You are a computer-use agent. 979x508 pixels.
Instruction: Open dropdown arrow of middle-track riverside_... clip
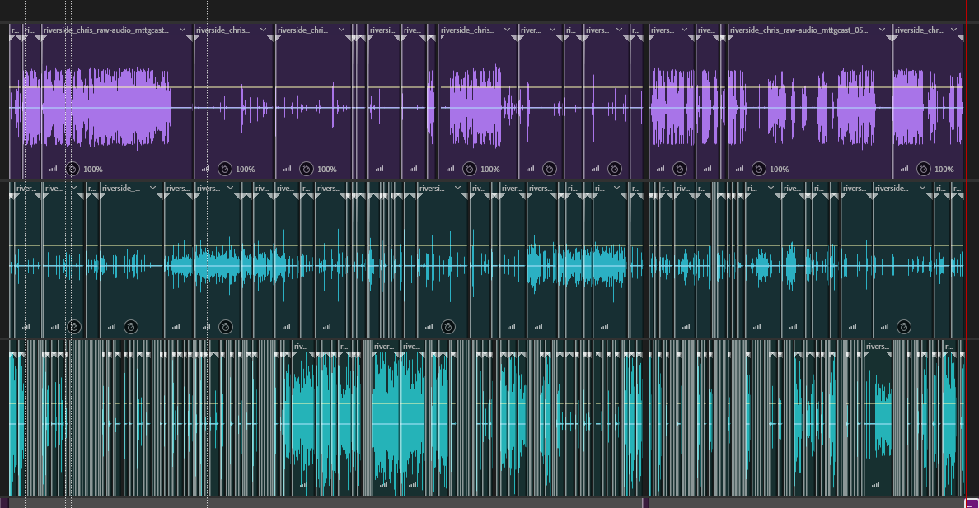(x=152, y=187)
